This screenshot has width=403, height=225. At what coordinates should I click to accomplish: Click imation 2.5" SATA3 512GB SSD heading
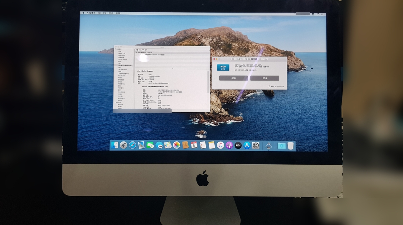point(155,87)
